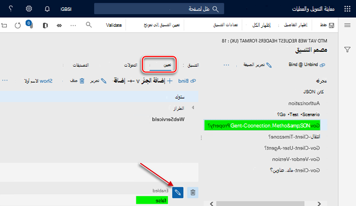Select the green highlighted Gov-Client-Connection-Method element
Viewport: 356px width, 206px height.
[x=262, y=125]
